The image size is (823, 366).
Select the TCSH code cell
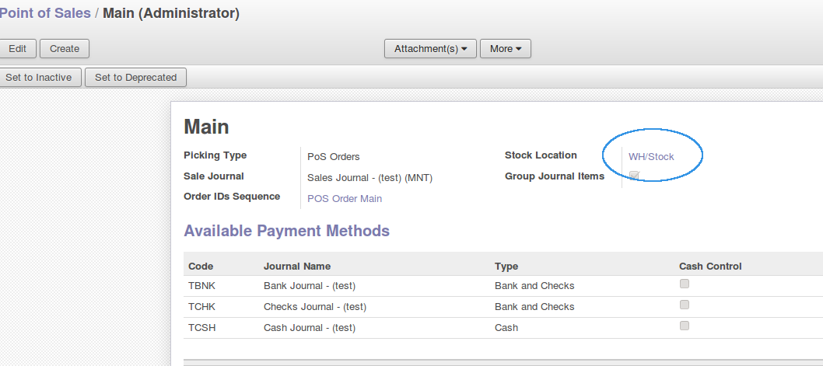point(202,328)
